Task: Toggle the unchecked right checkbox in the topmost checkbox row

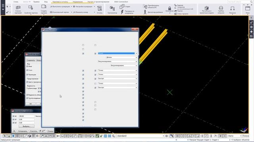Action: coord(95,45)
